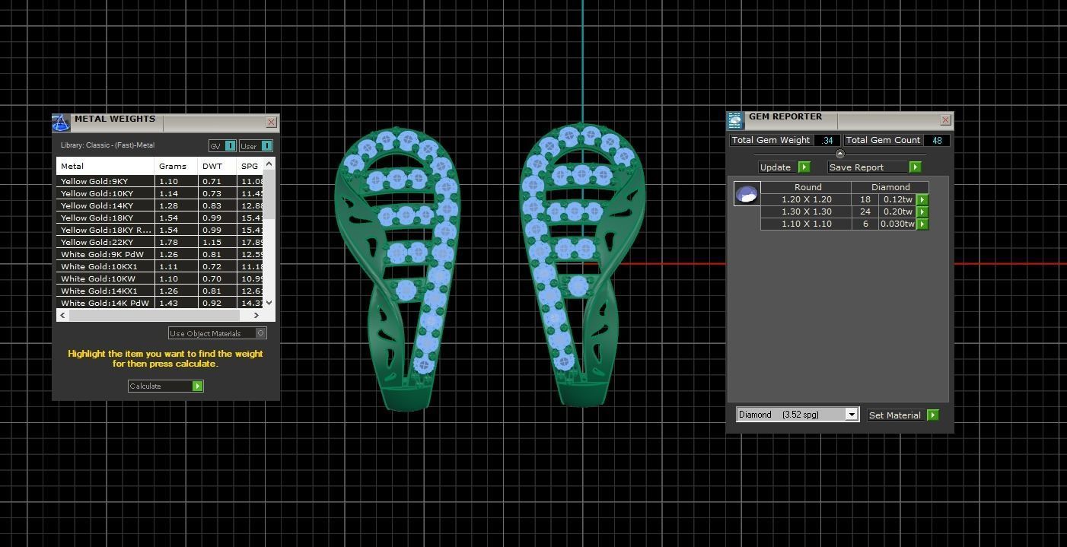Click the 0.12tw weight cell
The width and height of the screenshot is (1067, 547).
[x=897, y=199]
